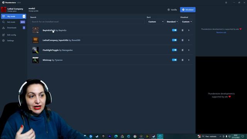Delete the BepInExPack mod
The width and height of the screenshot is (247, 139).
pos(183,30)
